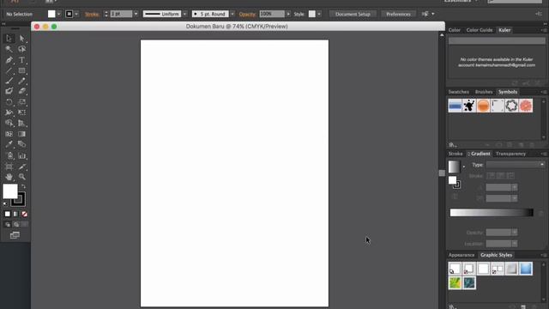Viewport: 549px width, 309px height.
Task: Choose the Lasso tool
Action: 21,49
